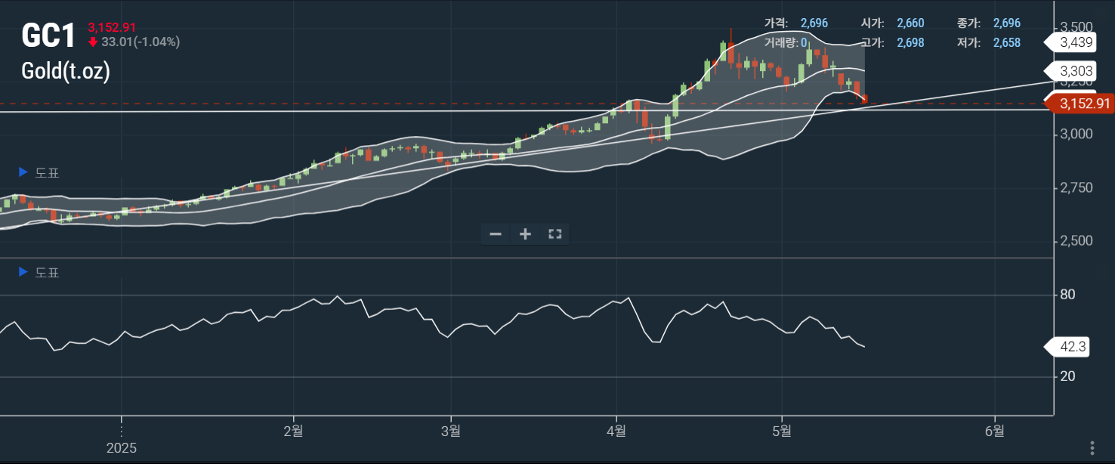Click the zoom out minus button
Image resolution: width=1115 pixels, height=464 pixels.
click(496, 234)
